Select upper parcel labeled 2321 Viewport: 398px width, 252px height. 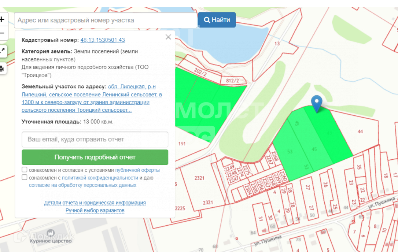(x=199, y=178)
